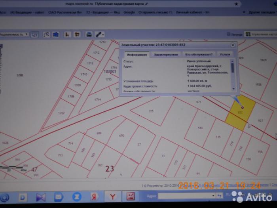Open the Отправить письмо bookmark
Image resolution: width=277 pixels, height=208 pixels.
point(155,12)
